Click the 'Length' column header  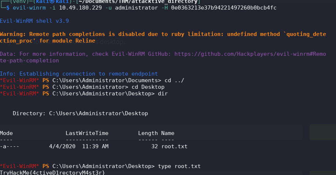tap(148, 133)
